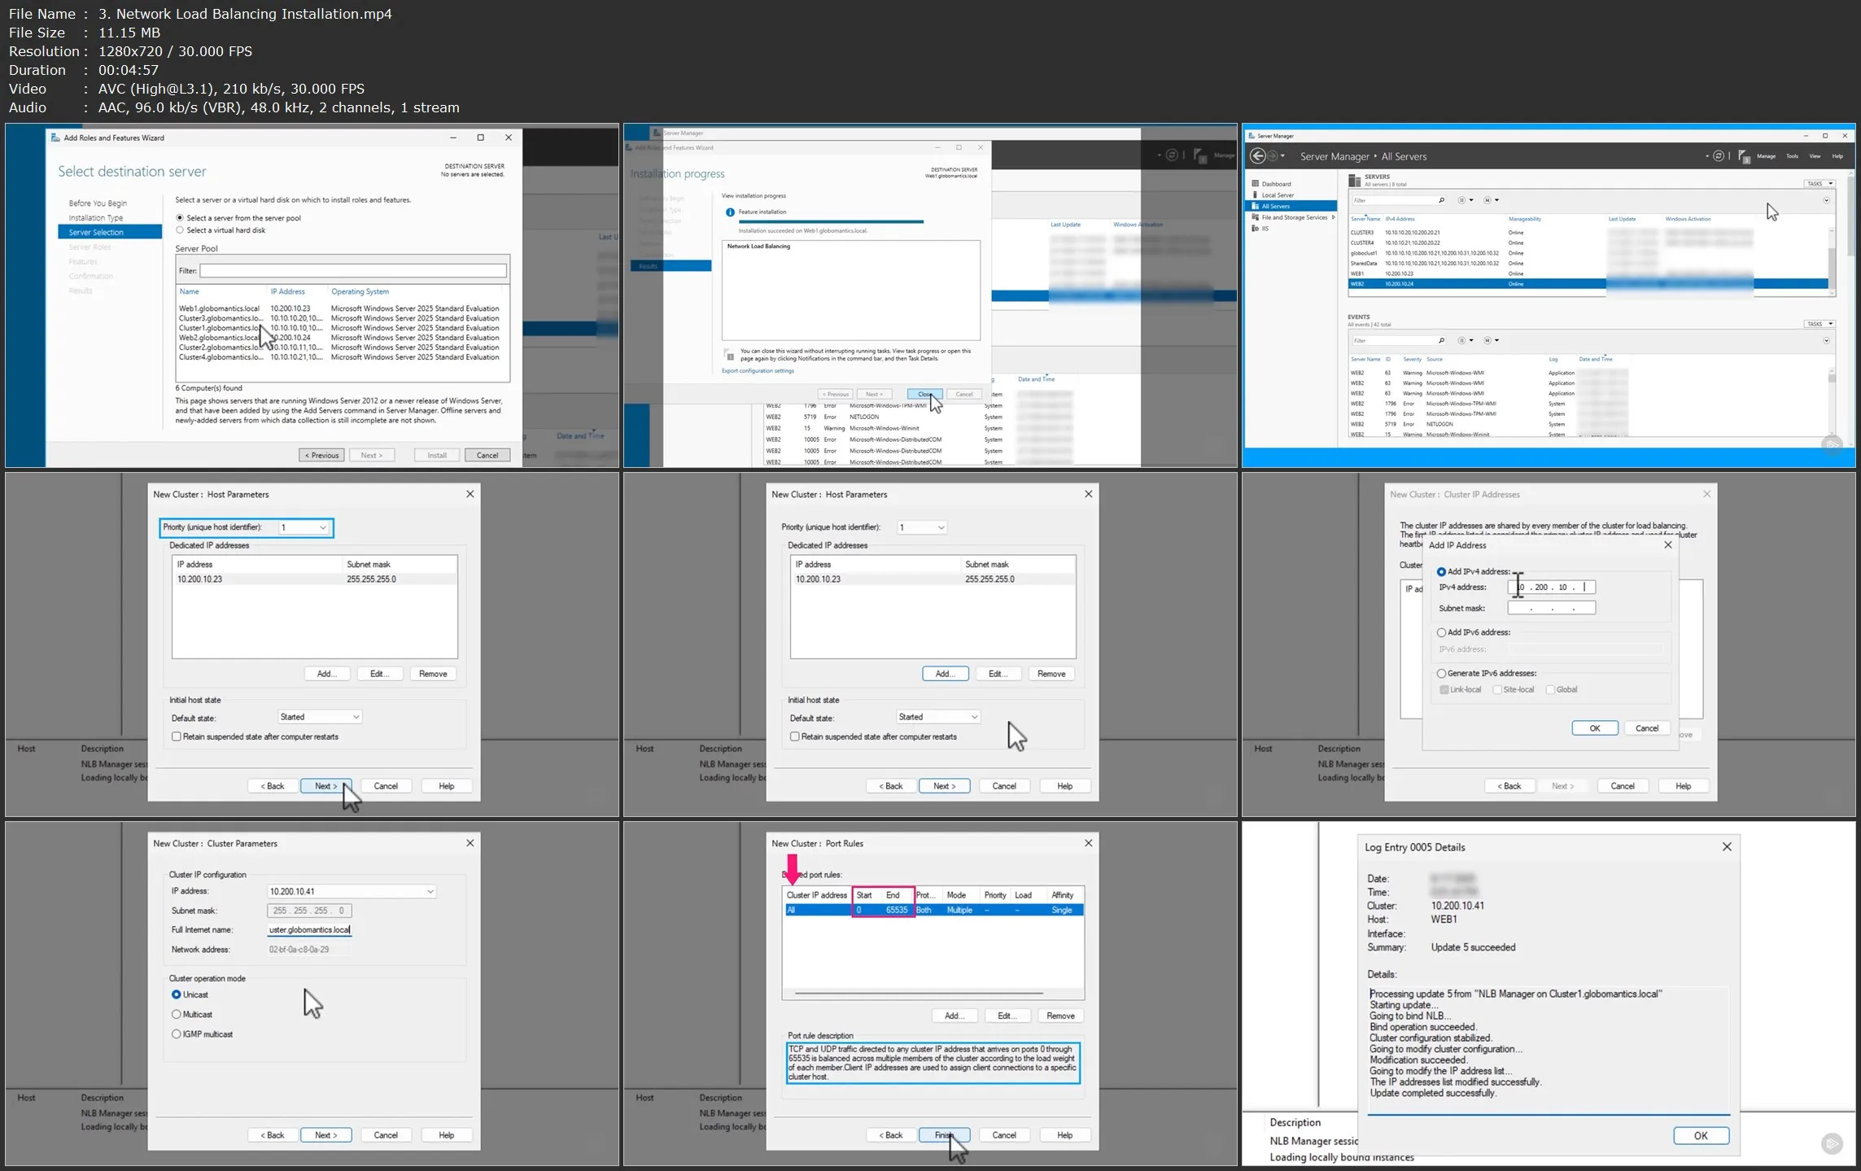Click the Full Internet name field
This screenshot has width=1861, height=1171.
310,929
